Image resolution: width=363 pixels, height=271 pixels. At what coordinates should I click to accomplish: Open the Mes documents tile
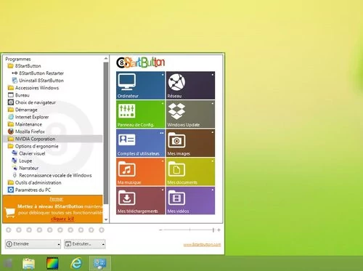click(x=190, y=171)
